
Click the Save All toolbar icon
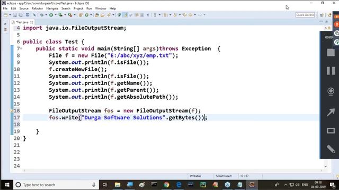(x=21, y=15)
